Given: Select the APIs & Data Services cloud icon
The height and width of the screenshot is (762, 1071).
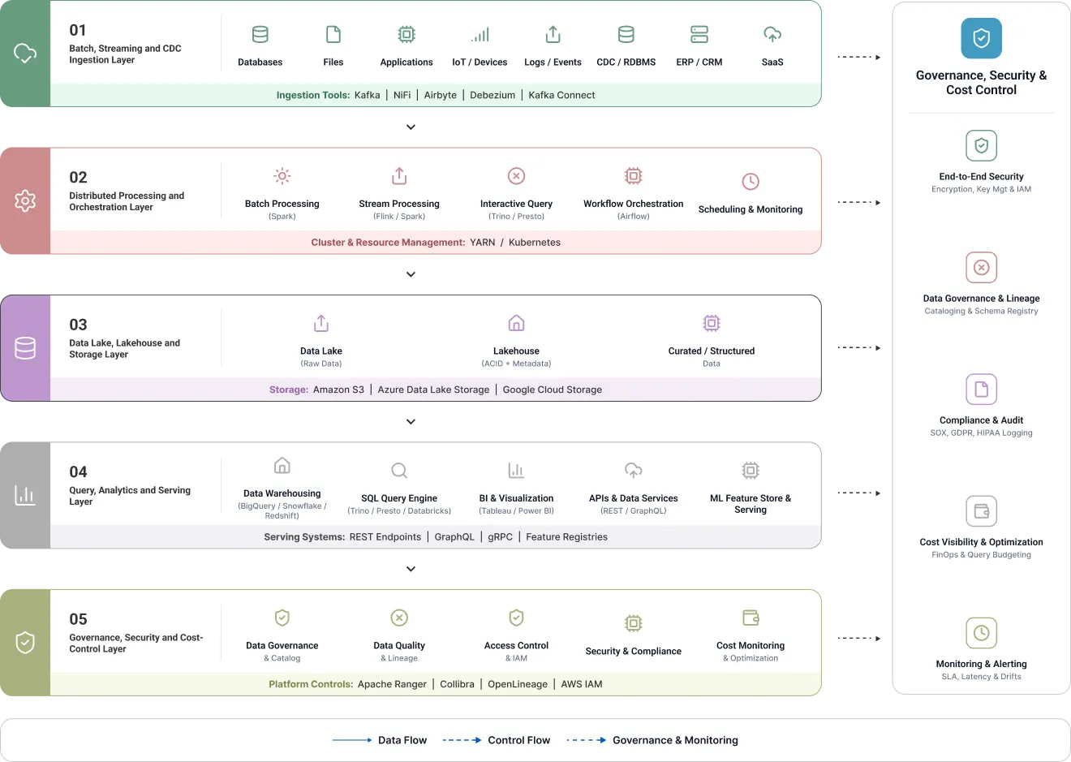Looking at the screenshot, I should coord(634,471).
